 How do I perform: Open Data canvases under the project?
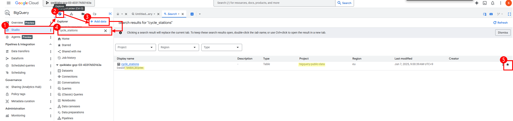[71, 107]
